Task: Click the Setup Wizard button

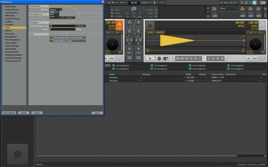Action: (x=9, y=113)
